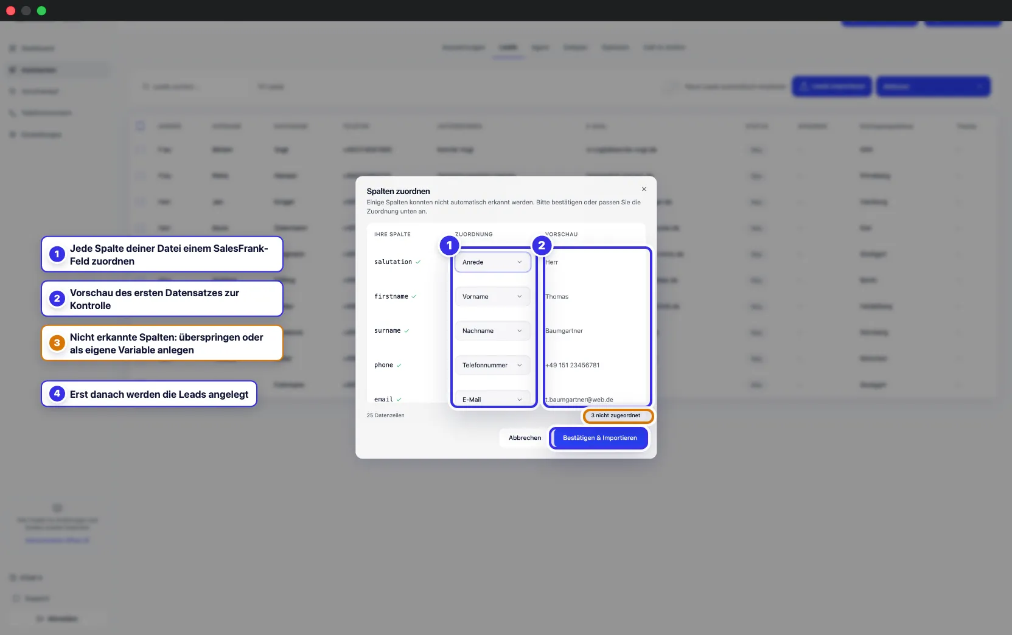Screen dimensions: 1012x635
Task: Click numbered marker 2 above Vorschau column
Action: point(542,245)
